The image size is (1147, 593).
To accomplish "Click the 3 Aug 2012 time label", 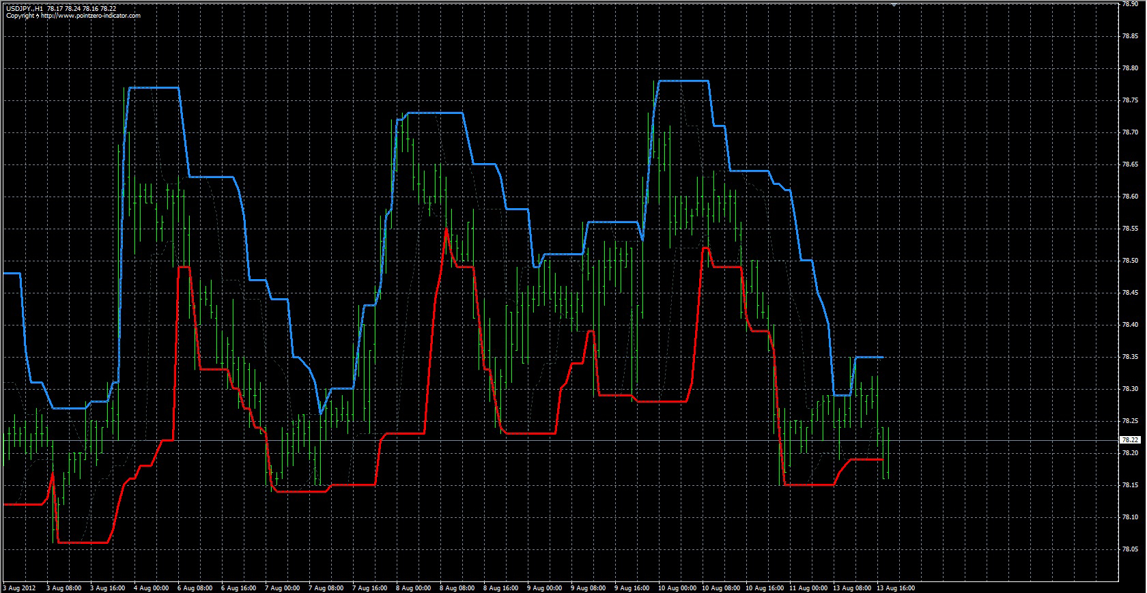I will click(20, 588).
